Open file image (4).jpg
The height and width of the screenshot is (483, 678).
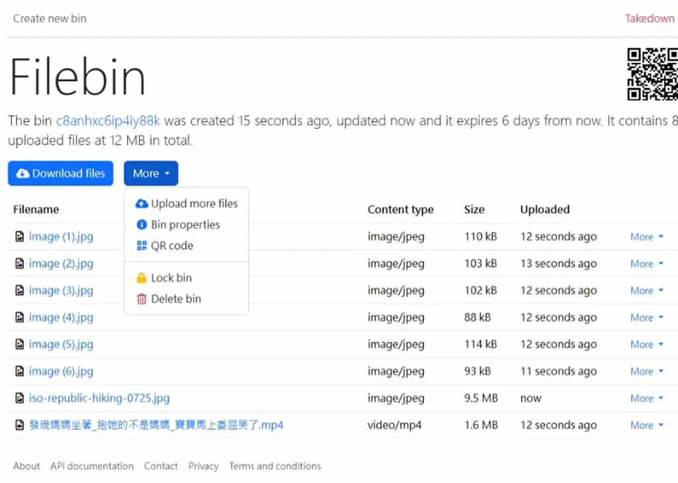61,317
